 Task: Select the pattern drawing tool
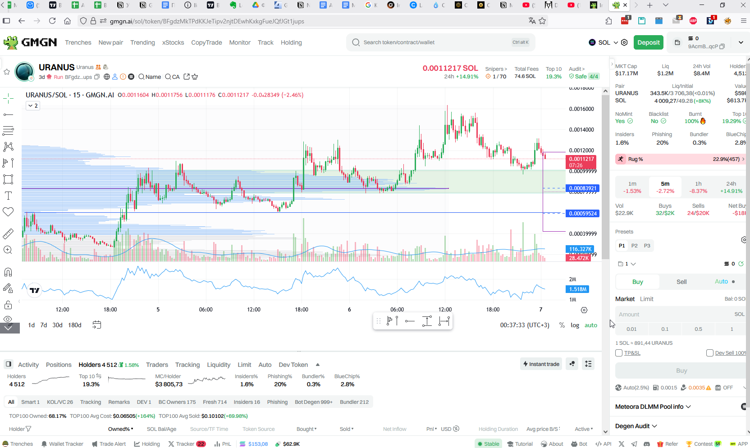[x=8, y=147]
